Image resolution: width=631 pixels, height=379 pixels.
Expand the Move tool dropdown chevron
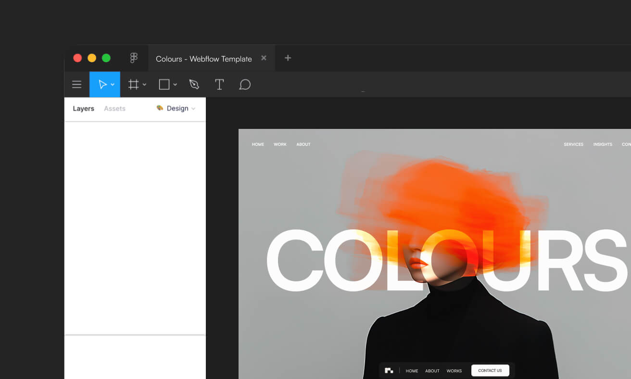(x=113, y=85)
